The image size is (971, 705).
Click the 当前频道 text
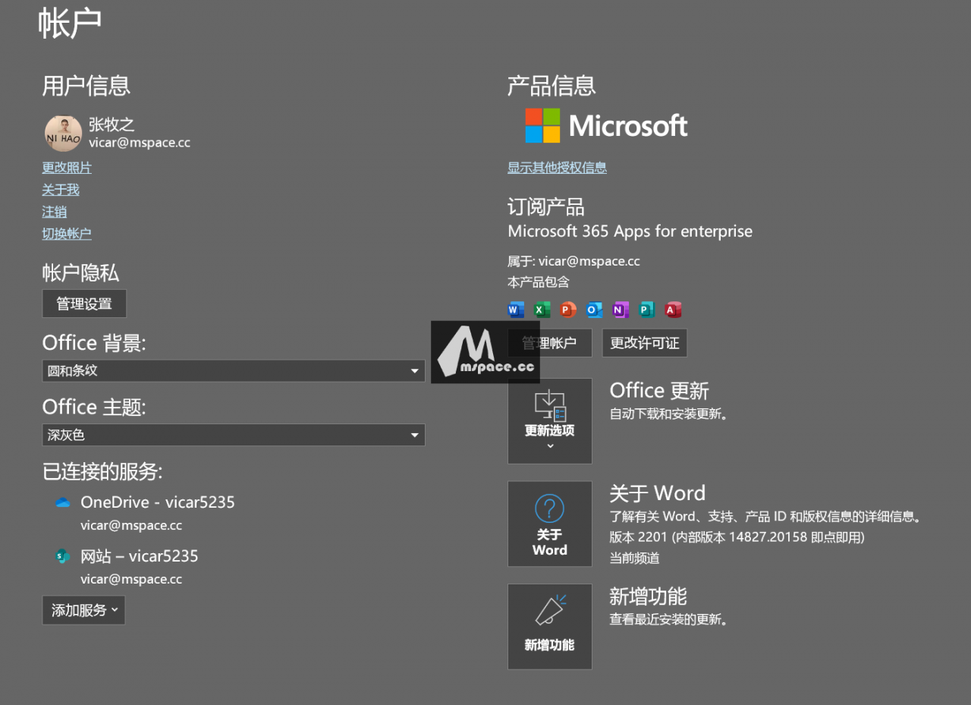[635, 559]
